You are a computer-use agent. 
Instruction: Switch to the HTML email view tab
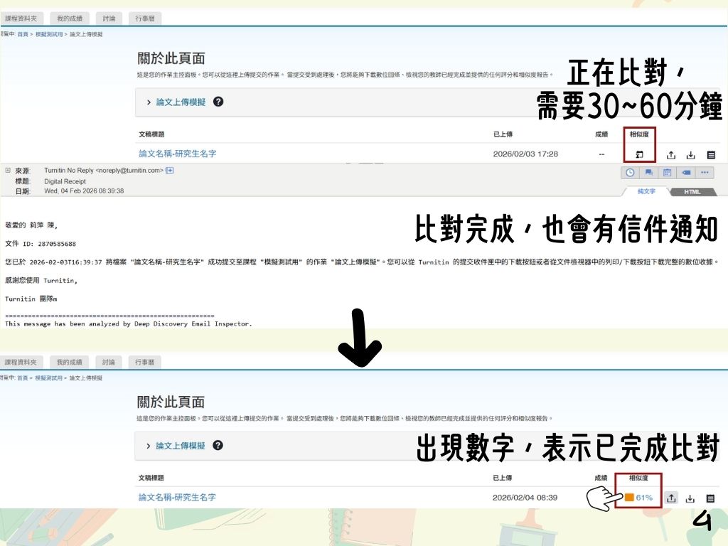tap(692, 191)
